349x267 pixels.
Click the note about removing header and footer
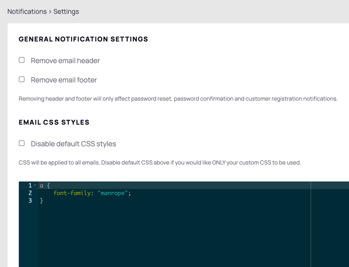coord(178,99)
